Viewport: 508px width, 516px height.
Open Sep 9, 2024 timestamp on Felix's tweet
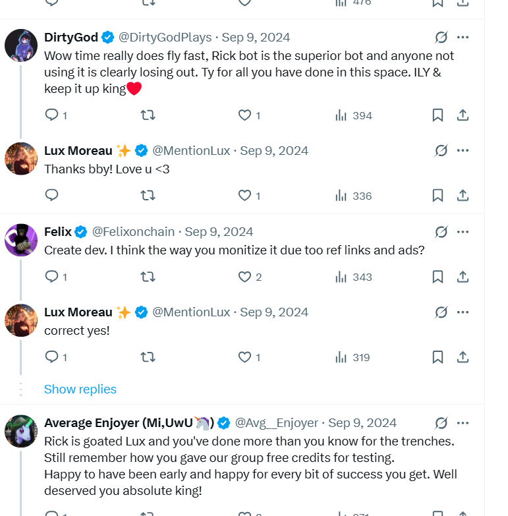219,232
